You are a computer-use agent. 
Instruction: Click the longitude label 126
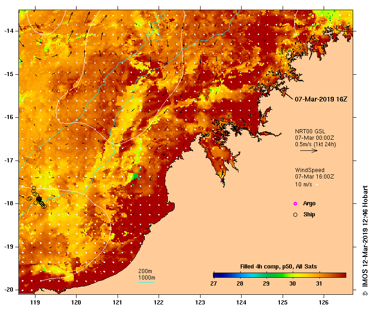tap(324, 302)
